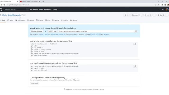Copy the quick setup repository URL

(x=136, y=31)
